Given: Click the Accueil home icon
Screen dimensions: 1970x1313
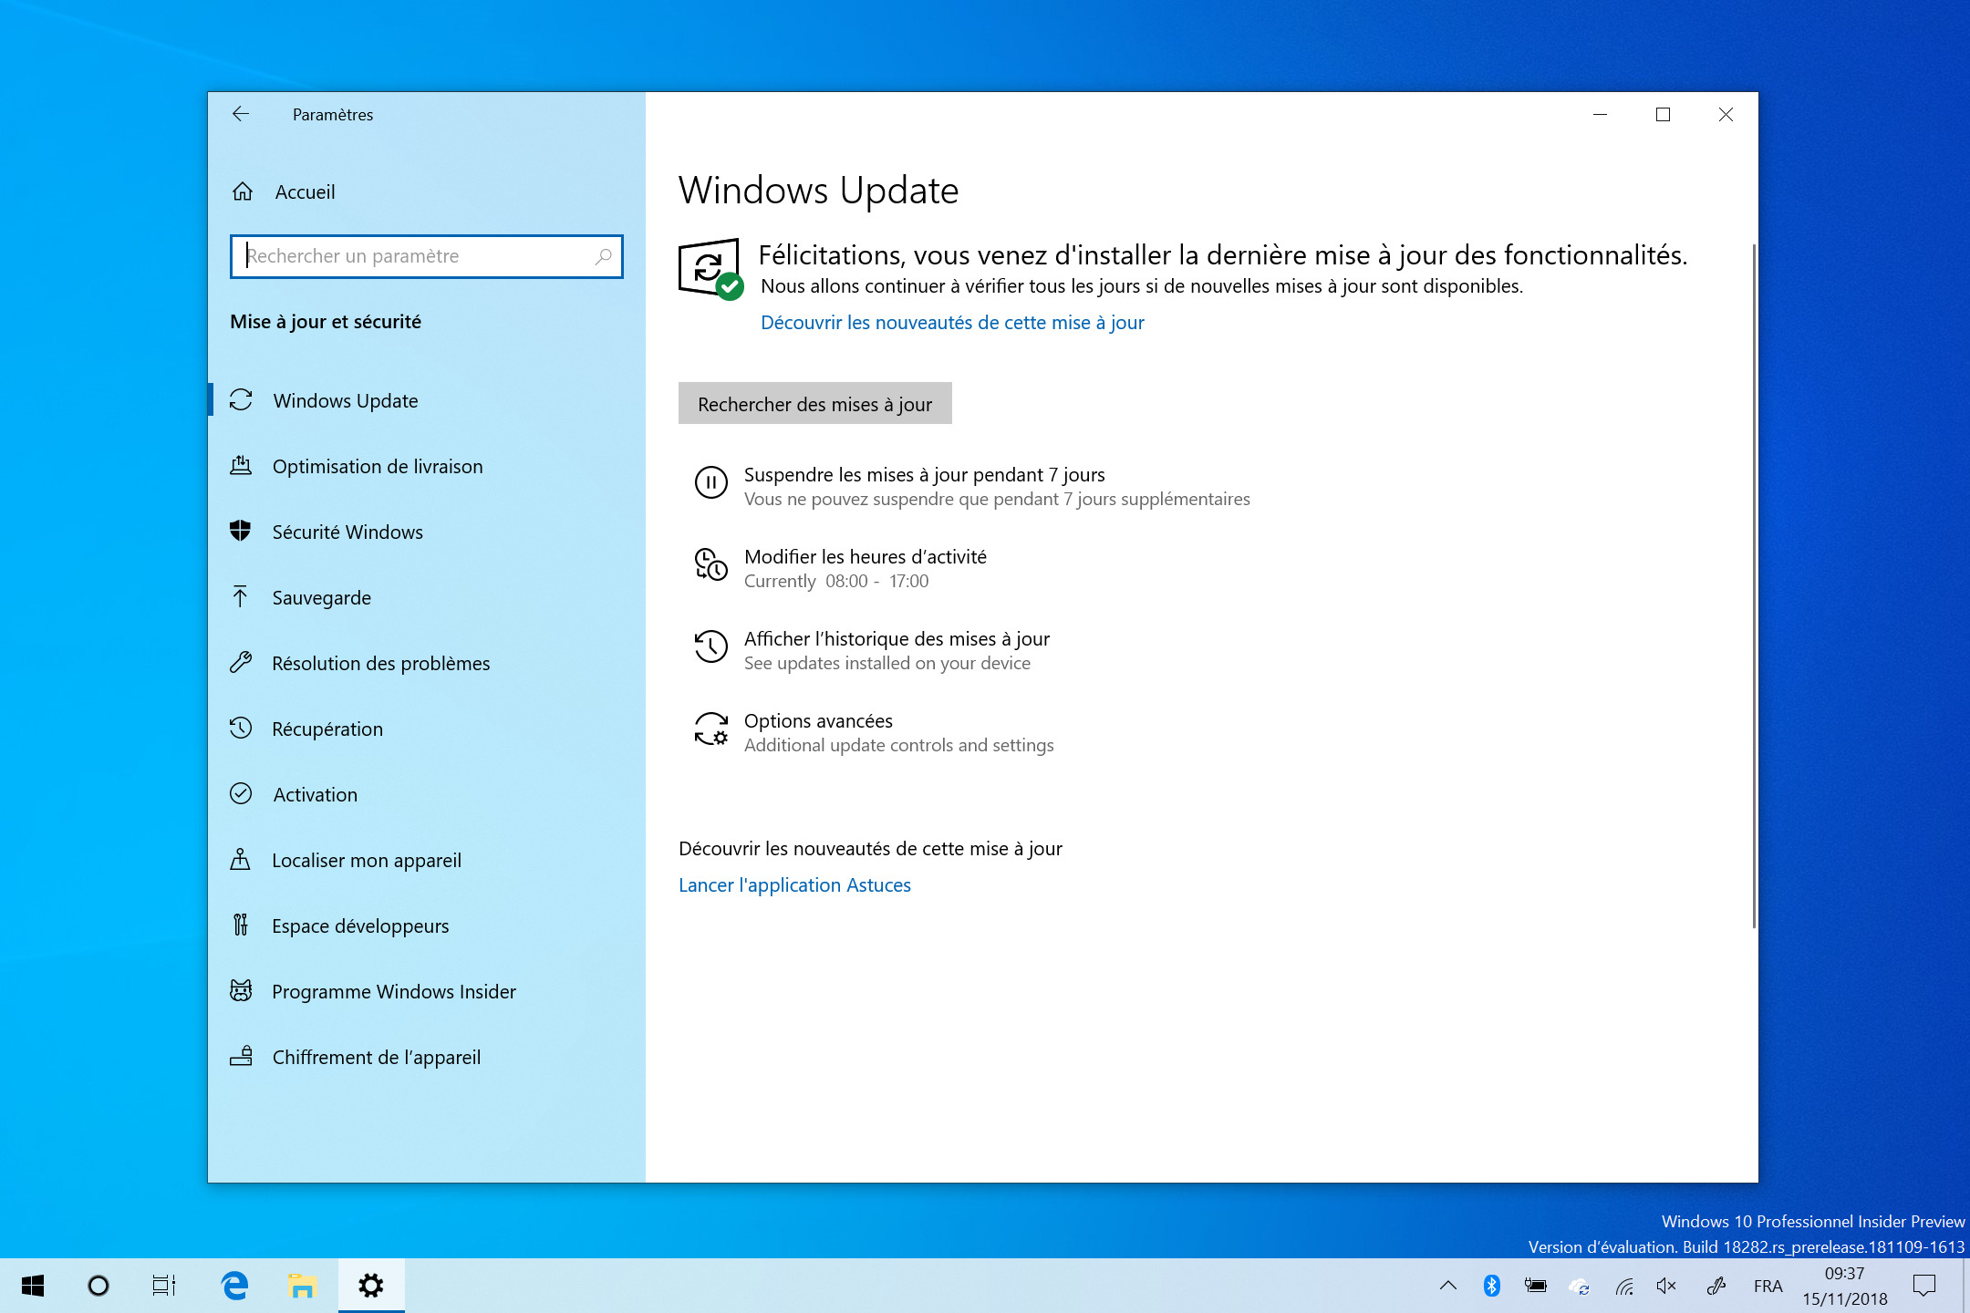Looking at the screenshot, I should 243,191.
